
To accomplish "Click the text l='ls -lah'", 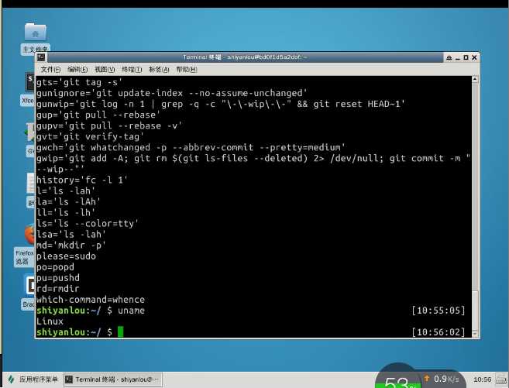I will coord(66,191).
